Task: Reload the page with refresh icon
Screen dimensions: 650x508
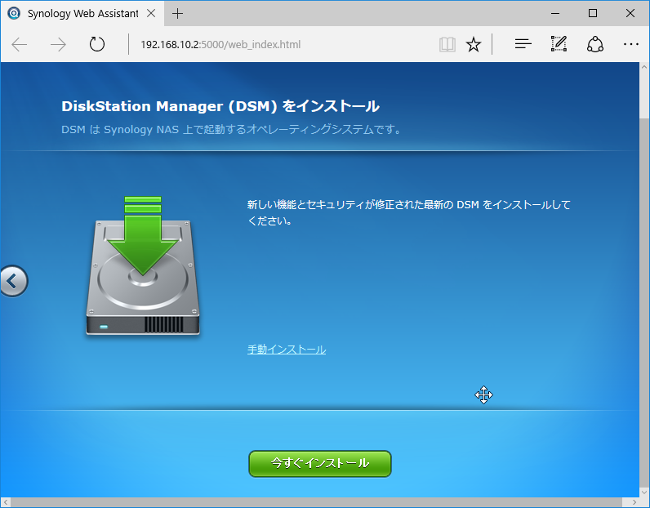Action: coord(97,44)
